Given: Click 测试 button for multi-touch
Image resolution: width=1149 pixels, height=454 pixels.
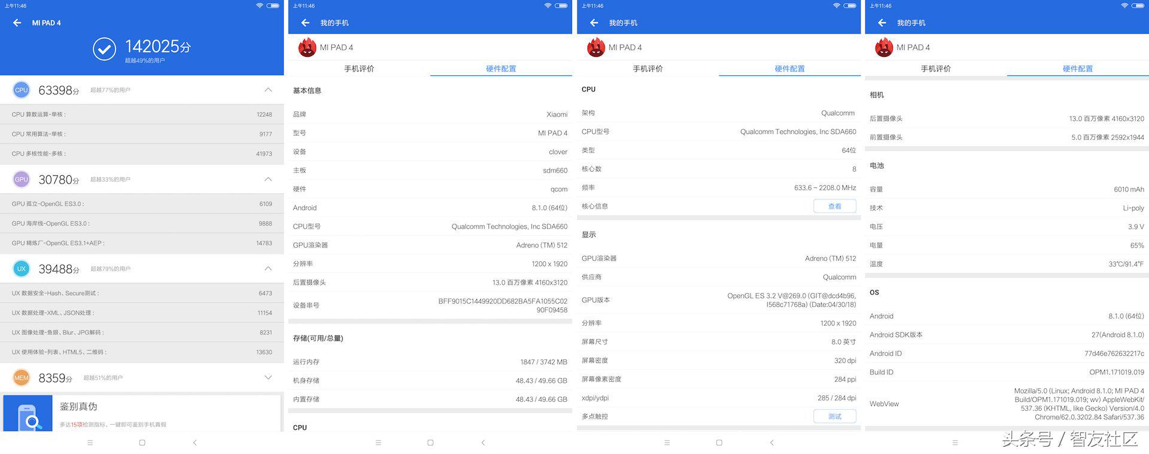Looking at the screenshot, I should point(835,416).
